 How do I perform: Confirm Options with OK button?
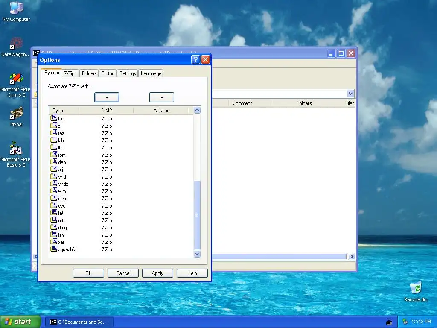click(x=89, y=273)
